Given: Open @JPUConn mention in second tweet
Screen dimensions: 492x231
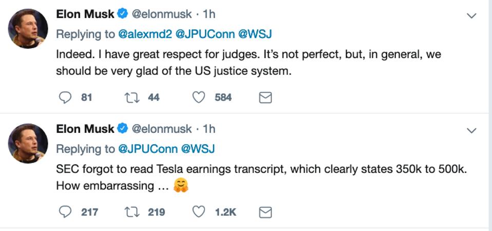Looking at the screenshot, I should coord(148,149).
